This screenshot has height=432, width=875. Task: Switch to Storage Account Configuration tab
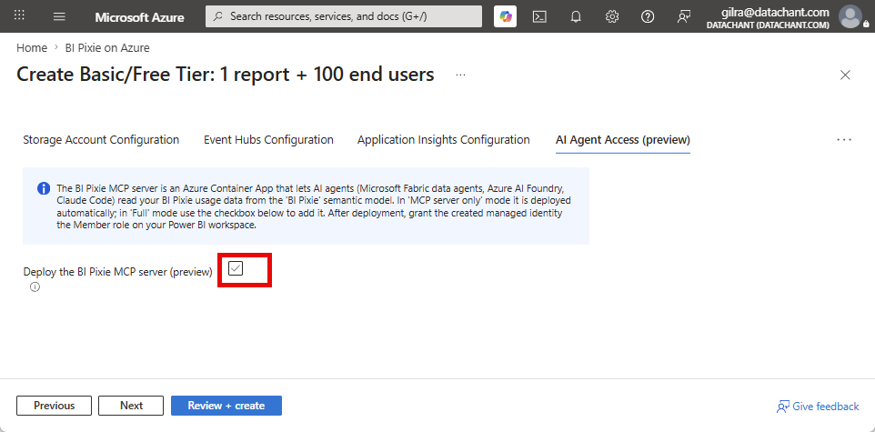click(101, 139)
